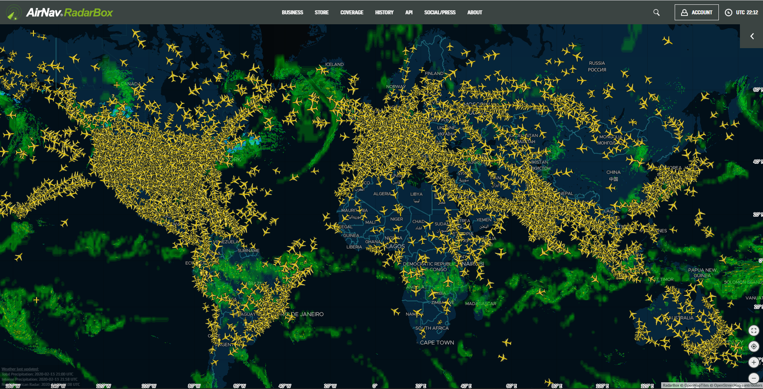The width and height of the screenshot is (763, 389).
Task: Click the 60°E longitude label
Action: (511, 386)
